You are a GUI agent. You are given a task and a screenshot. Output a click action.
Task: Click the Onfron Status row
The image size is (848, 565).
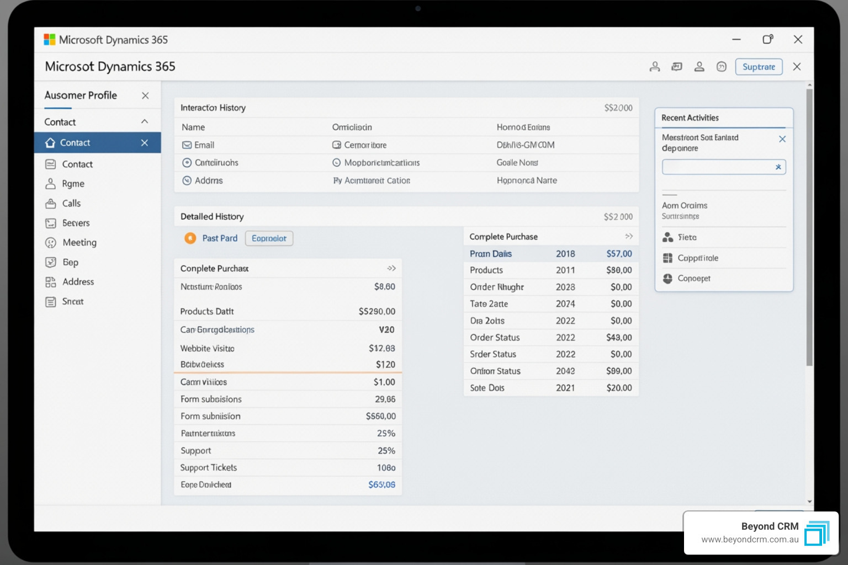(551, 371)
